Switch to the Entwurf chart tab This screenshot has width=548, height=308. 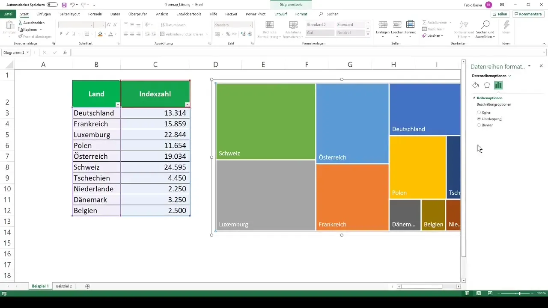click(x=280, y=14)
